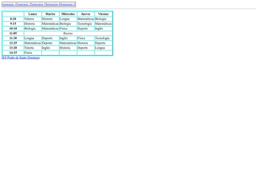Click the Martes column header
Screen dimensions: 258x193
50,14
